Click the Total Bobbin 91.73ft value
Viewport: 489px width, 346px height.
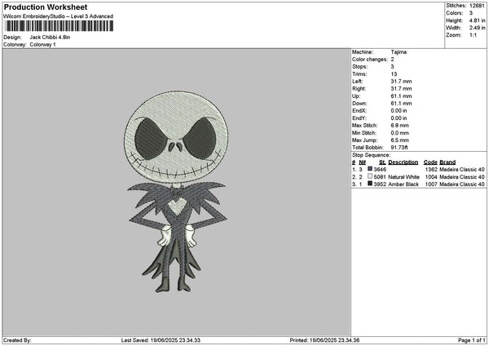pyautogui.click(x=399, y=148)
